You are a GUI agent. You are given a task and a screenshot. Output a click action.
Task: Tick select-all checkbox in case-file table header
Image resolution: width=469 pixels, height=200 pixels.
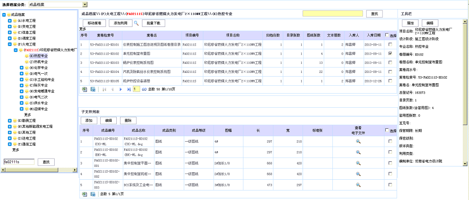[387, 35]
